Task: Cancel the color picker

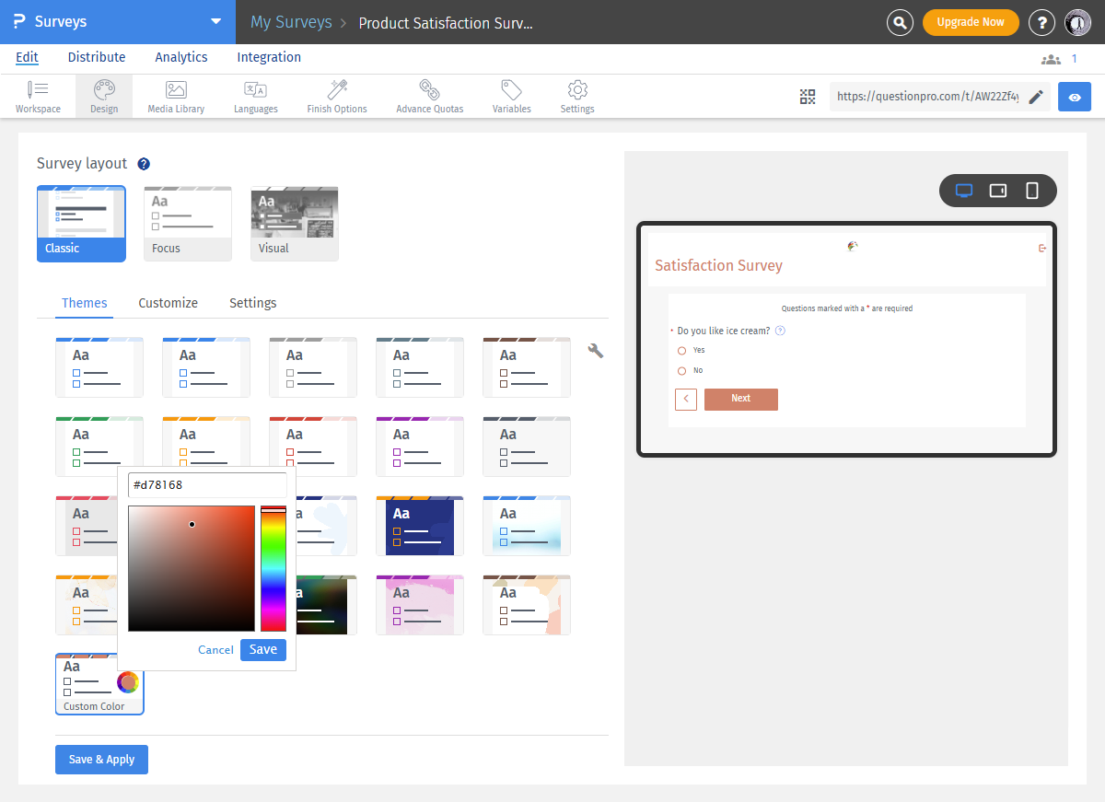Action: click(215, 650)
